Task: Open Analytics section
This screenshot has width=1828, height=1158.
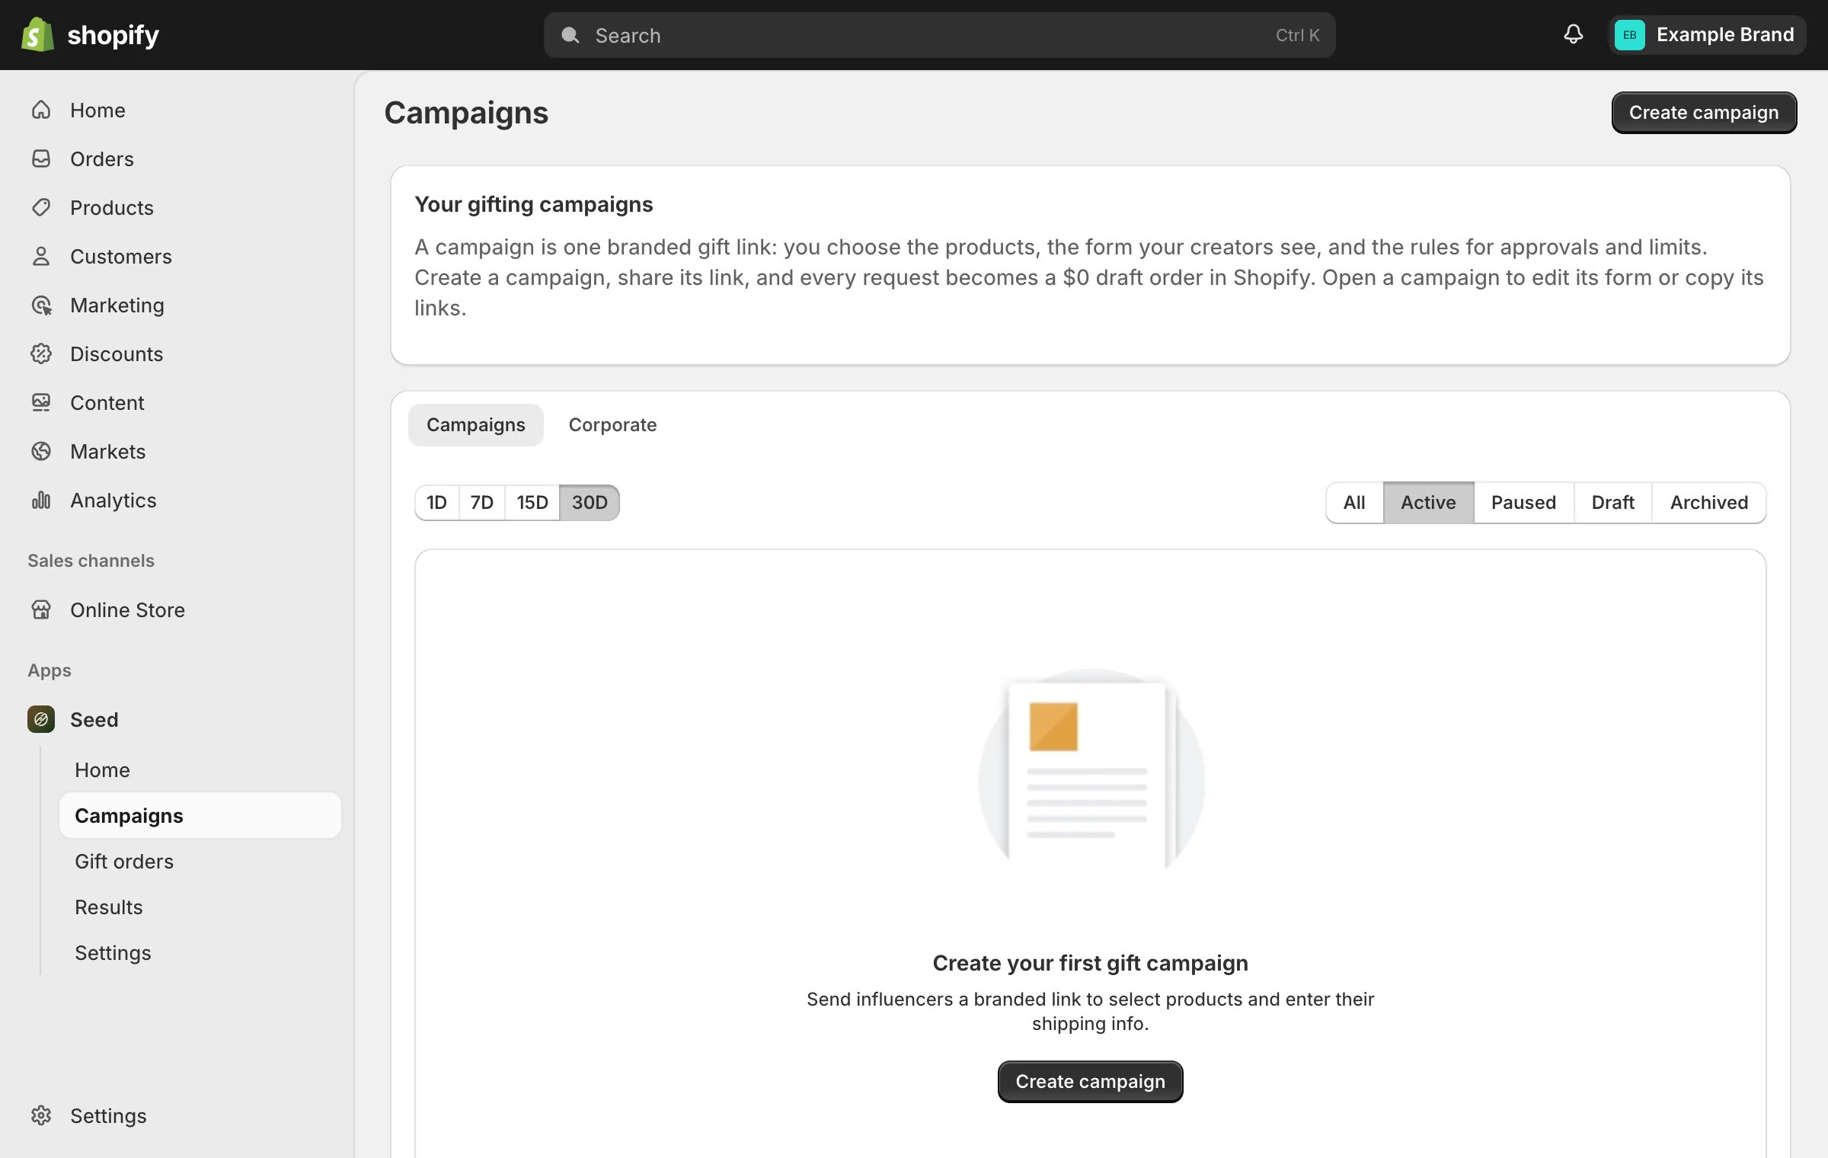Action: [x=113, y=500]
